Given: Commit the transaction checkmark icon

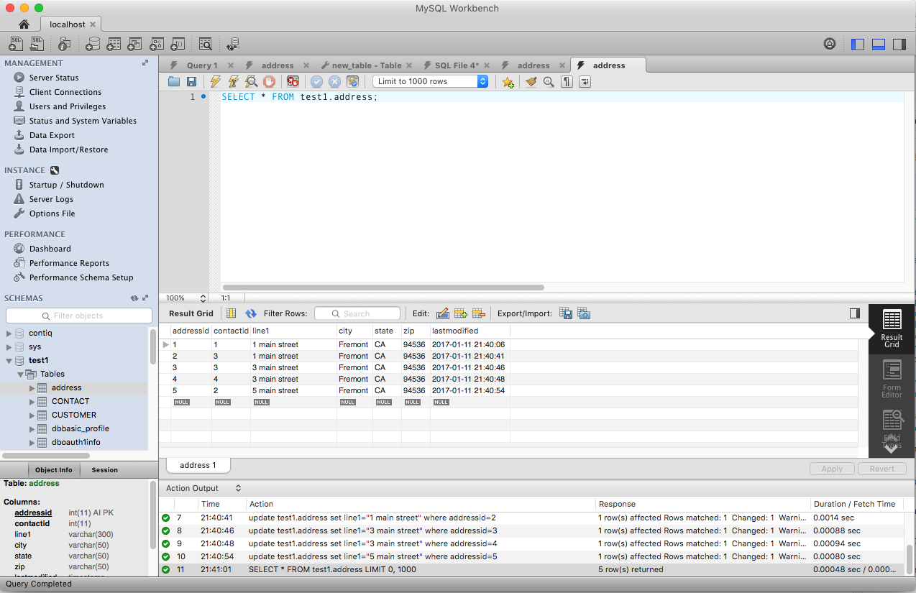Looking at the screenshot, I should click(316, 82).
